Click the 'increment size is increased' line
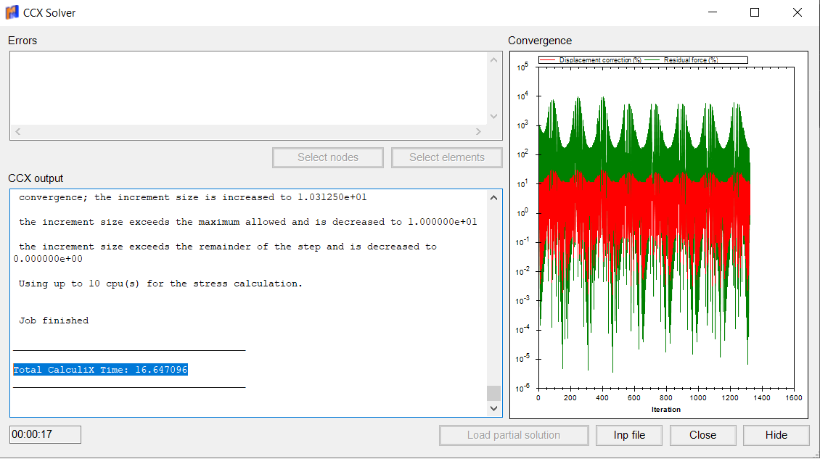 tap(193, 198)
